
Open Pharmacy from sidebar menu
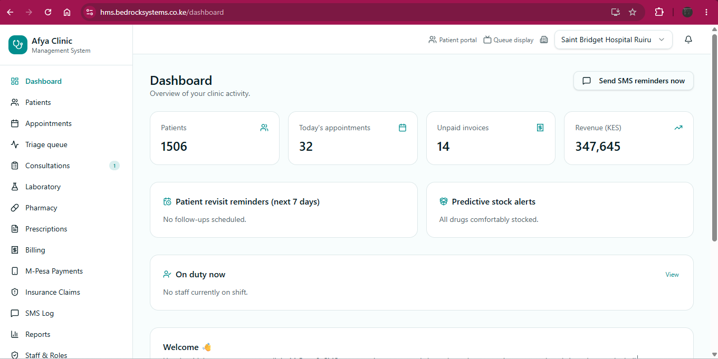pyautogui.click(x=66, y=208)
